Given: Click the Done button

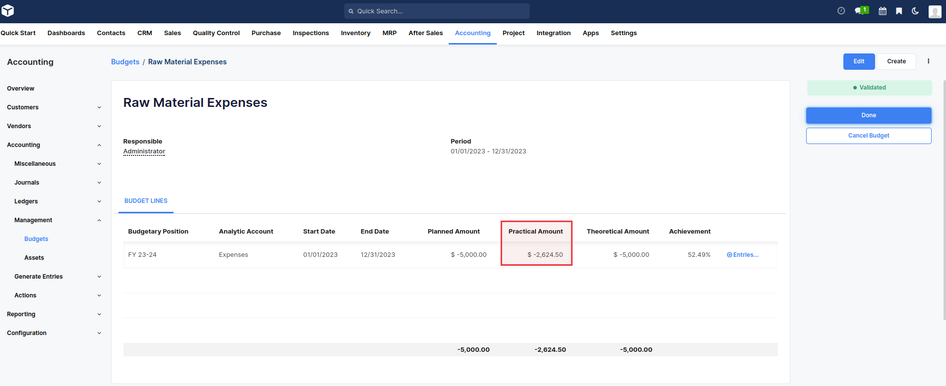Looking at the screenshot, I should [868, 115].
